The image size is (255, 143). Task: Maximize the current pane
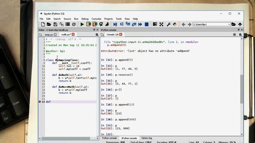(x=155, y=24)
